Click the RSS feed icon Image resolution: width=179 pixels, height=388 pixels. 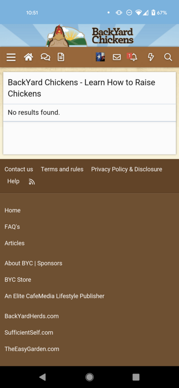[32, 182]
